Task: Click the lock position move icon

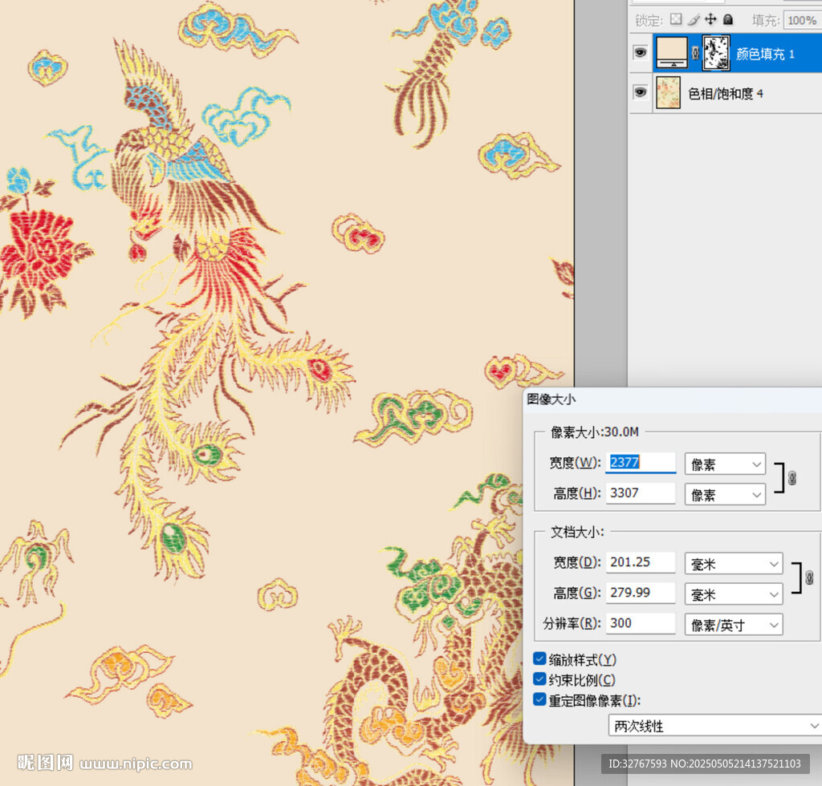Action: 710,19
